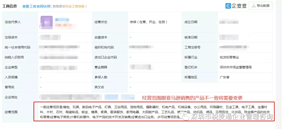
Task: Select the 参保人数 label cell
Action: point(110,77)
